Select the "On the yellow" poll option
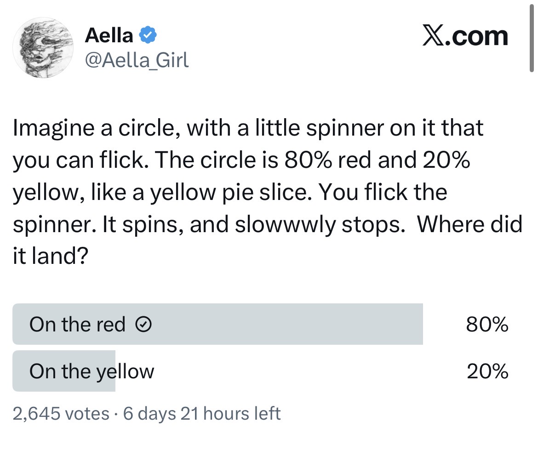 pyautogui.click(x=92, y=371)
